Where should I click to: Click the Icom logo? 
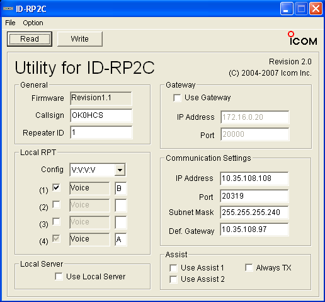point(302,38)
